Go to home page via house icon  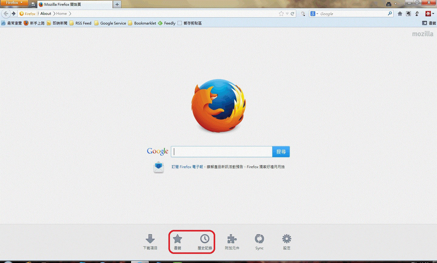tap(400, 14)
